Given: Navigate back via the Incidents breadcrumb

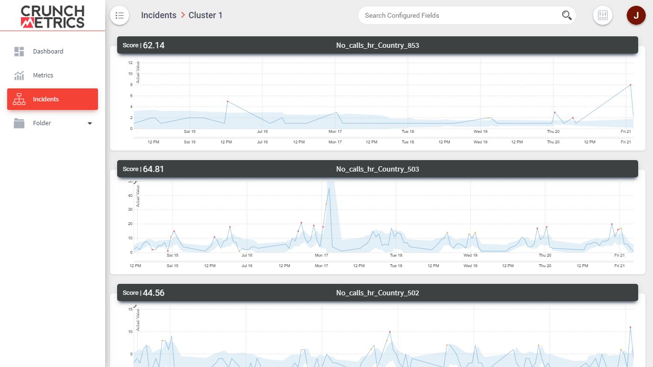Looking at the screenshot, I should tap(158, 15).
